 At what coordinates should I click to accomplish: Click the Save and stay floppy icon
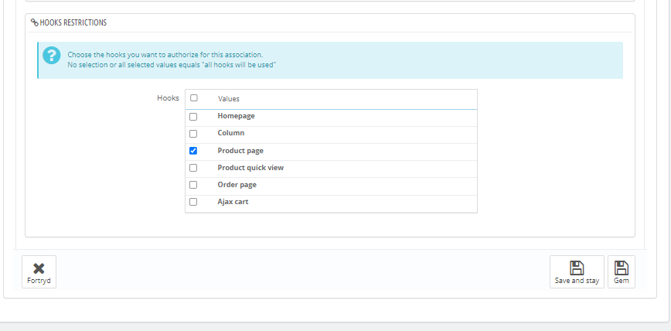point(577,268)
